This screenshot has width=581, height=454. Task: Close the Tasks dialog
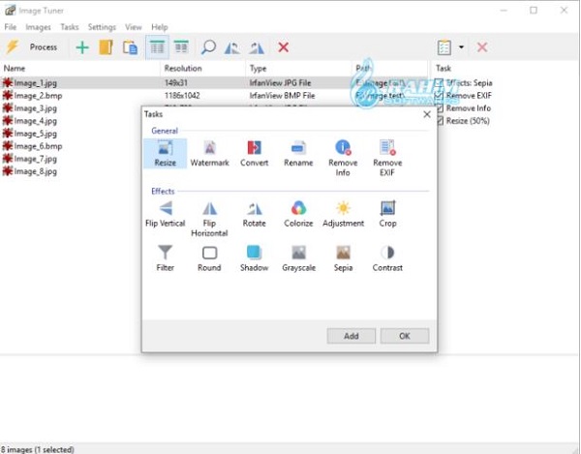click(x=427, y=114)
